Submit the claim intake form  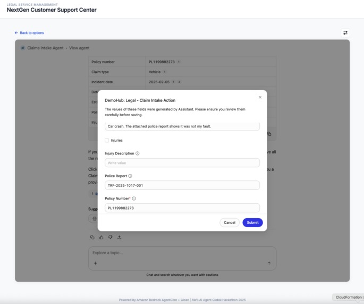tap(252, 222)
